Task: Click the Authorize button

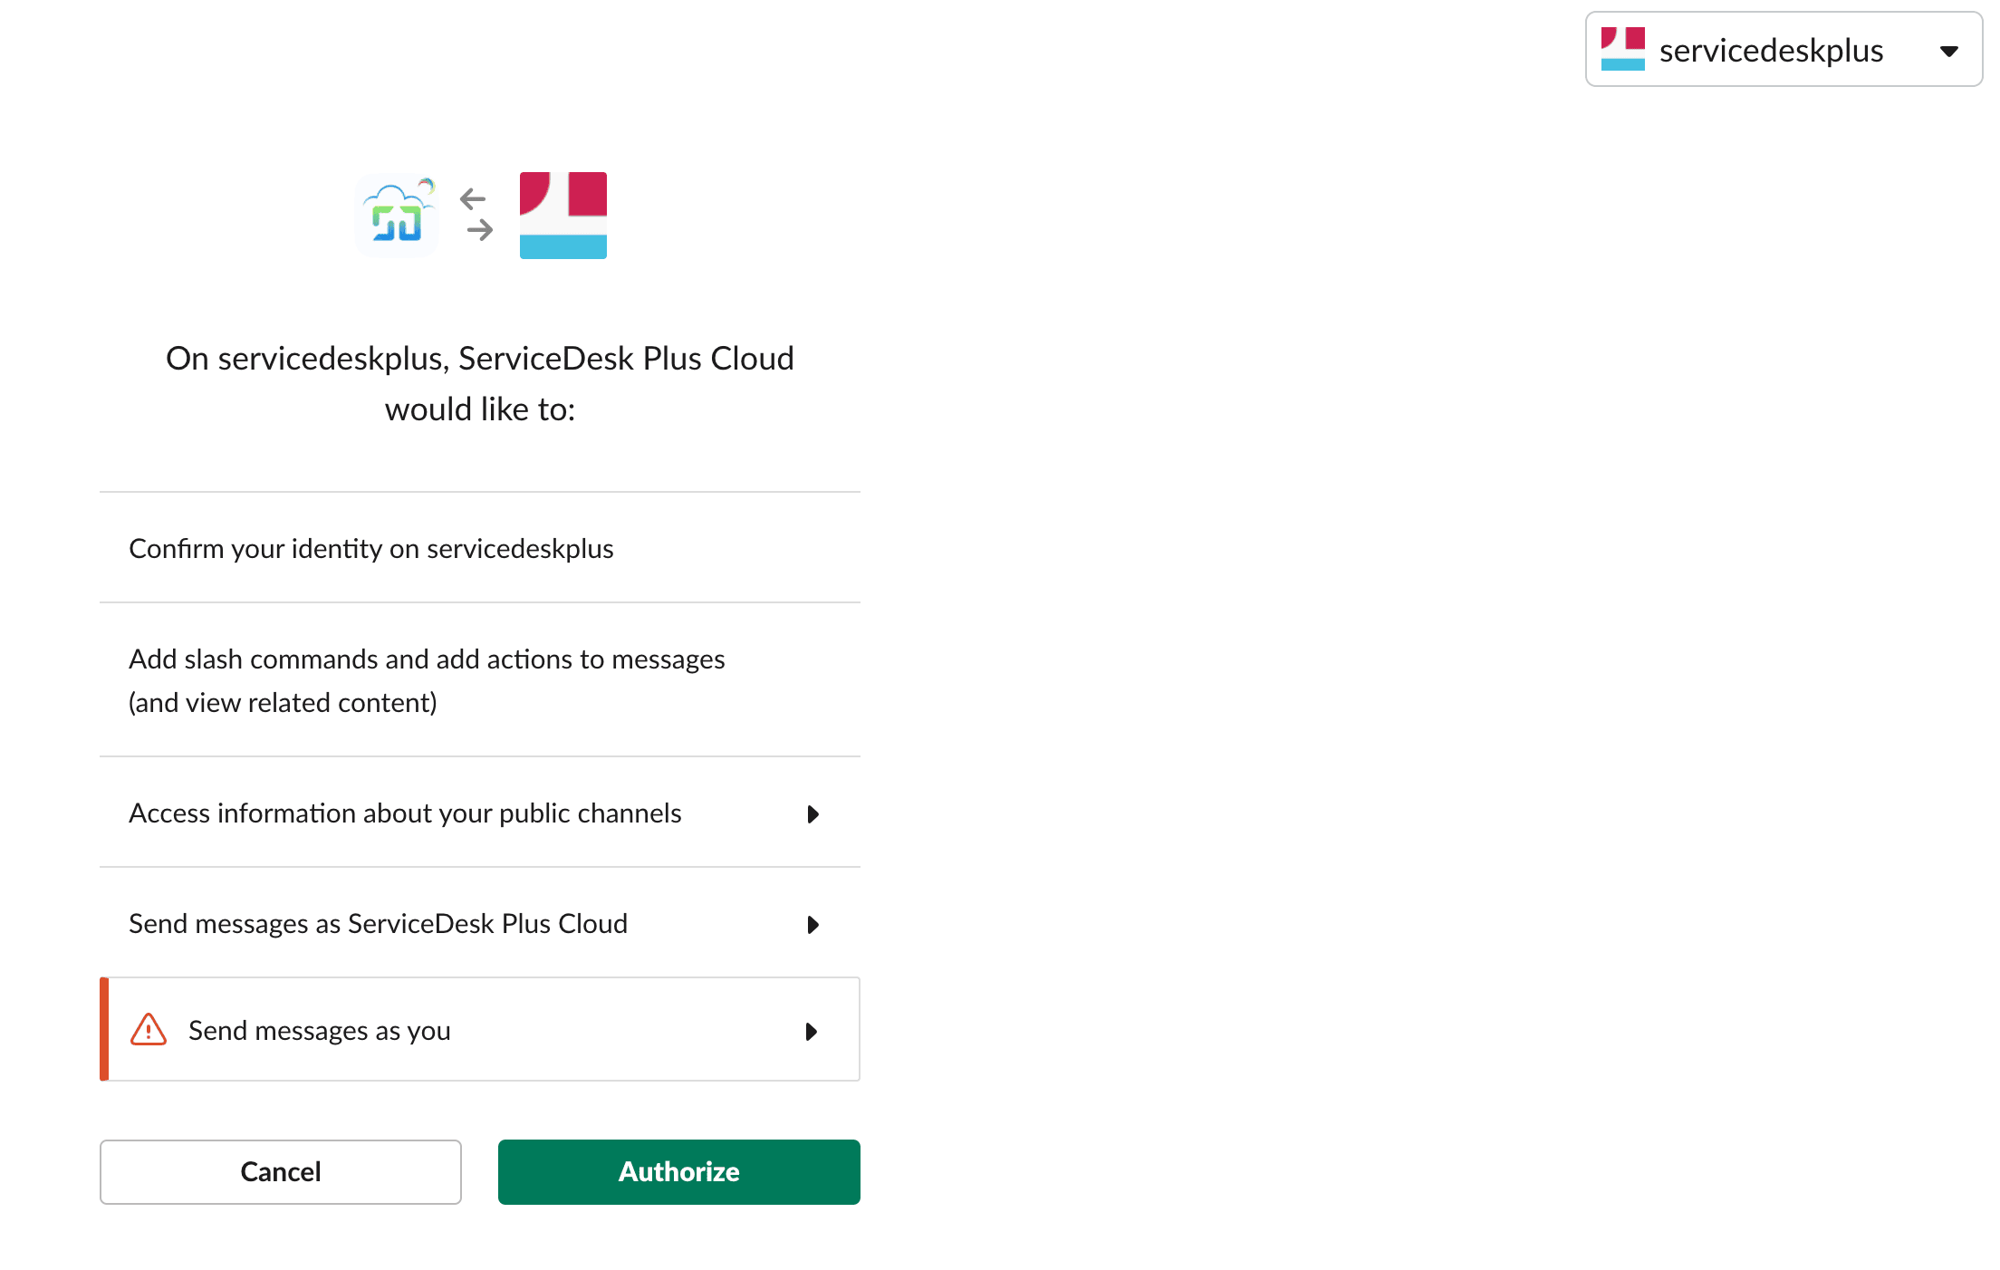Action: [x=678, y=1171]
